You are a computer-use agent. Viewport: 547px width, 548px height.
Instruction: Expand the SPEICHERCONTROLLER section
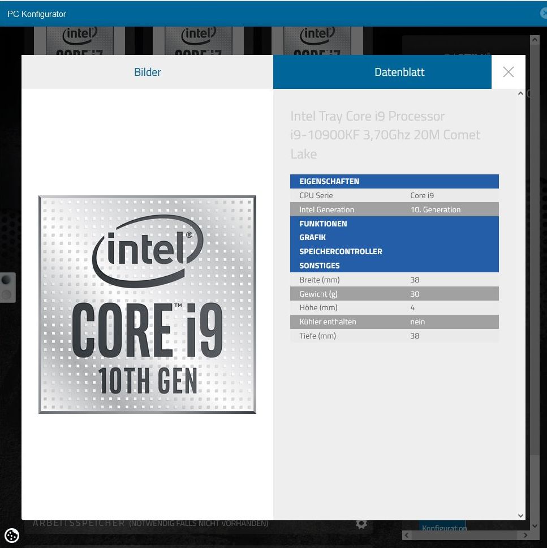click(x=394, y=251)
